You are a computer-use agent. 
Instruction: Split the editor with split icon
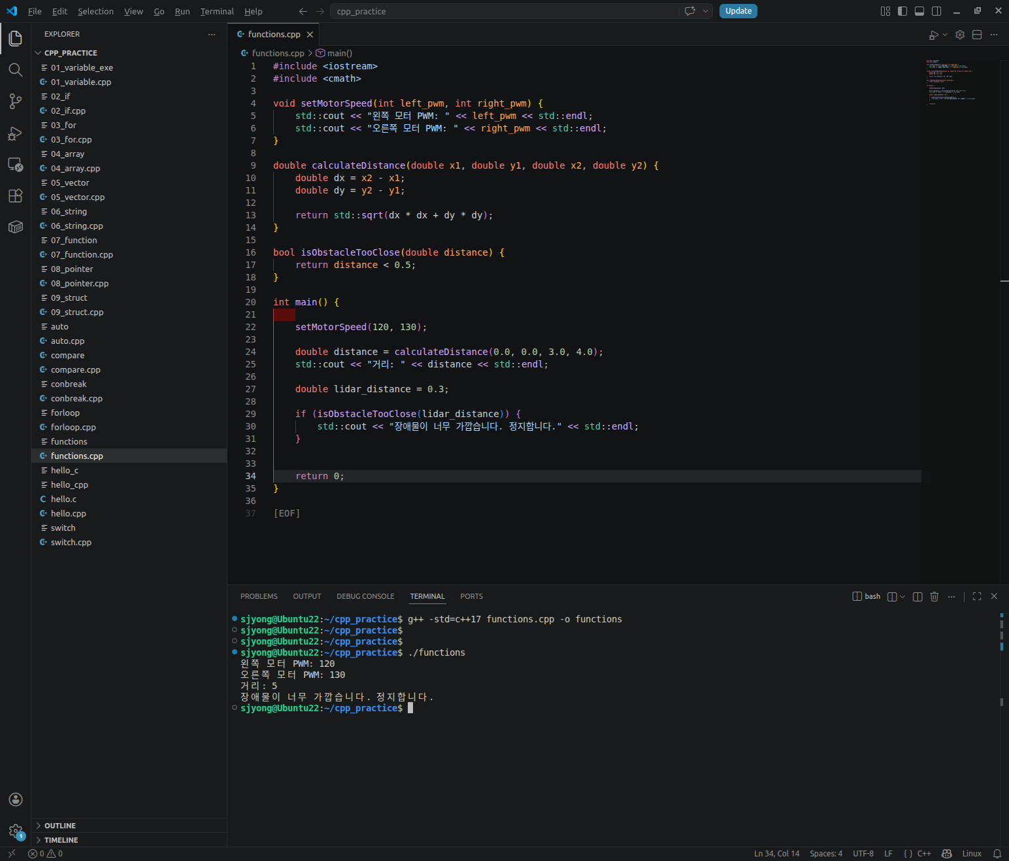tap(977, 35)
